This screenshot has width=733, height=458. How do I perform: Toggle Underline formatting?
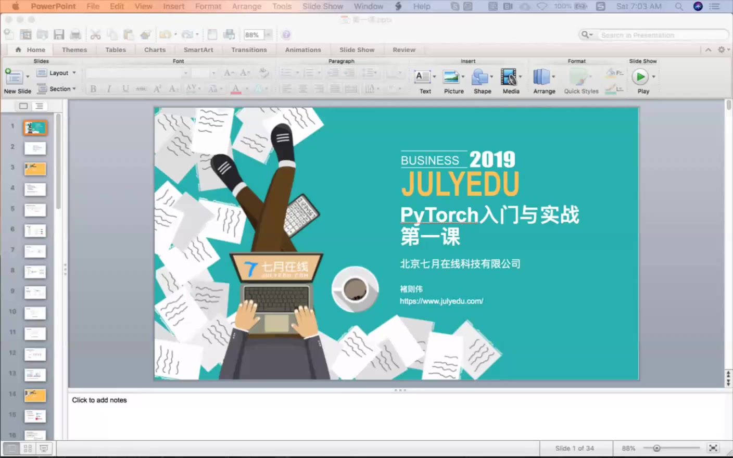click(125, 89)
